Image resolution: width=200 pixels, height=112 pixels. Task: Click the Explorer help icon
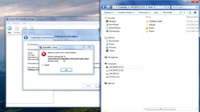[195, 12]
